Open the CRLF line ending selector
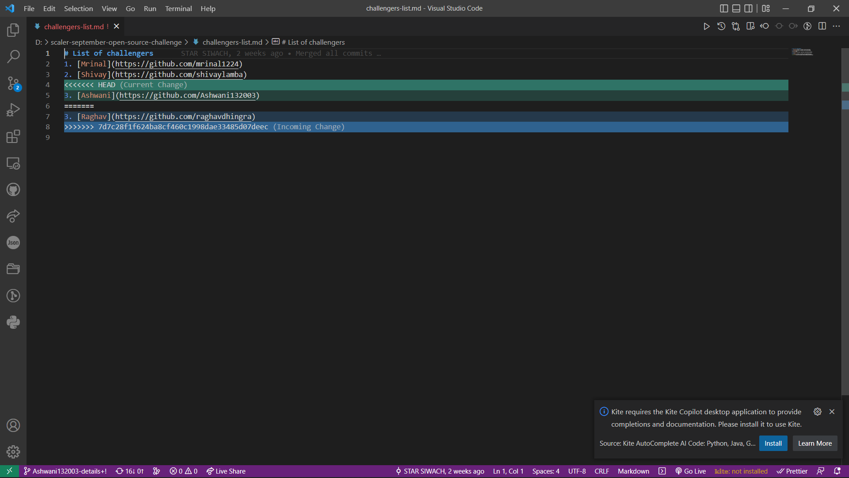Screen dimensions: 849x478 click(x=601, y=471)
